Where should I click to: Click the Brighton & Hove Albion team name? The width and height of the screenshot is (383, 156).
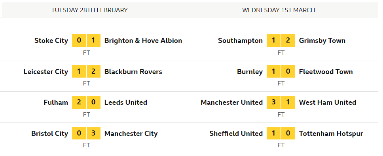coord(143,41)
